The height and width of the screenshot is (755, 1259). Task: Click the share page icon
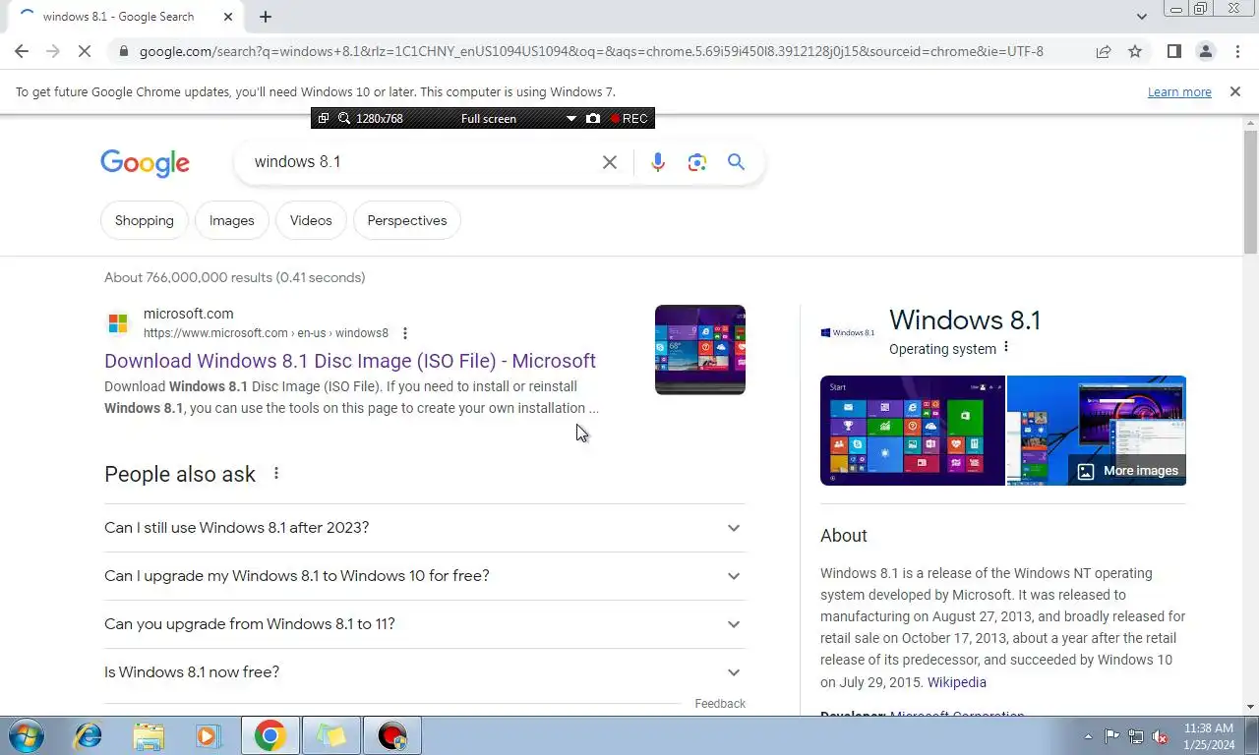(x=1104, y=51)
